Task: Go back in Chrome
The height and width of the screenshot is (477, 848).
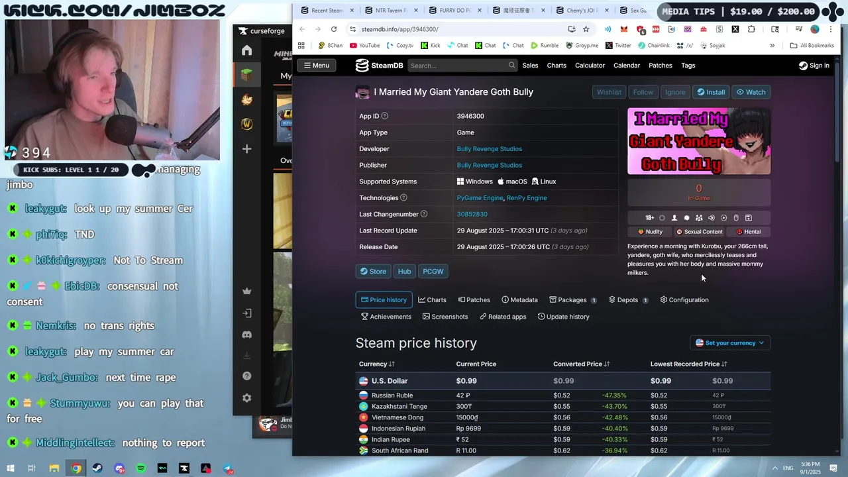Action: (302, 29)
